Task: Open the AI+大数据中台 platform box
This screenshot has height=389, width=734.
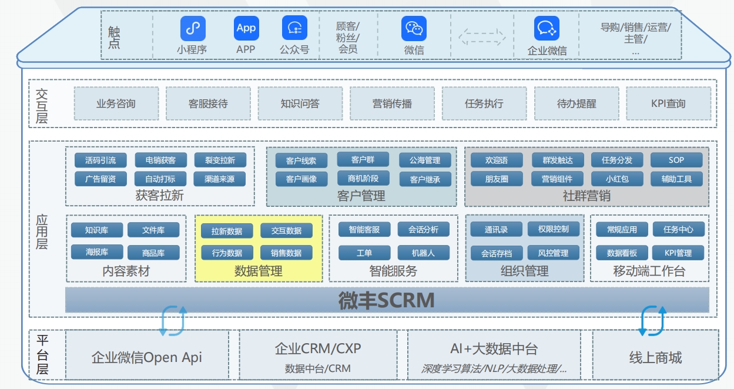Action: coord(494,354)
